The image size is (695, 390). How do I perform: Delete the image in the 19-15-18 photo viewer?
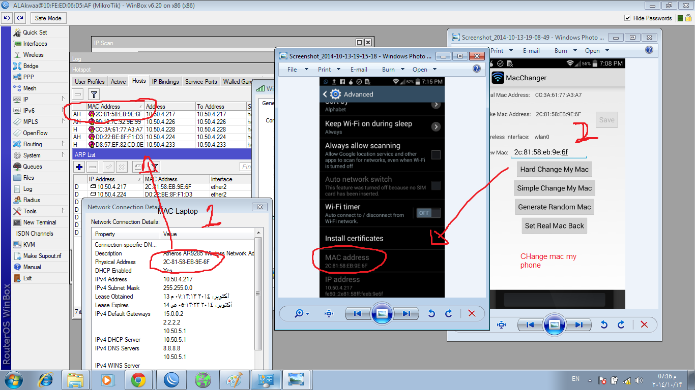pos(472,313)
